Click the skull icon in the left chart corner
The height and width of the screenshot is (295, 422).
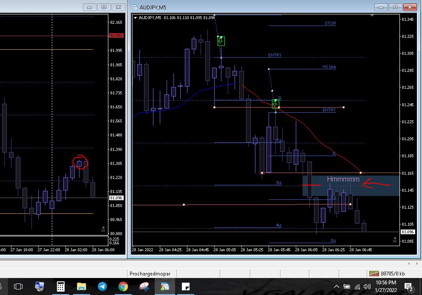click(103, 229)
